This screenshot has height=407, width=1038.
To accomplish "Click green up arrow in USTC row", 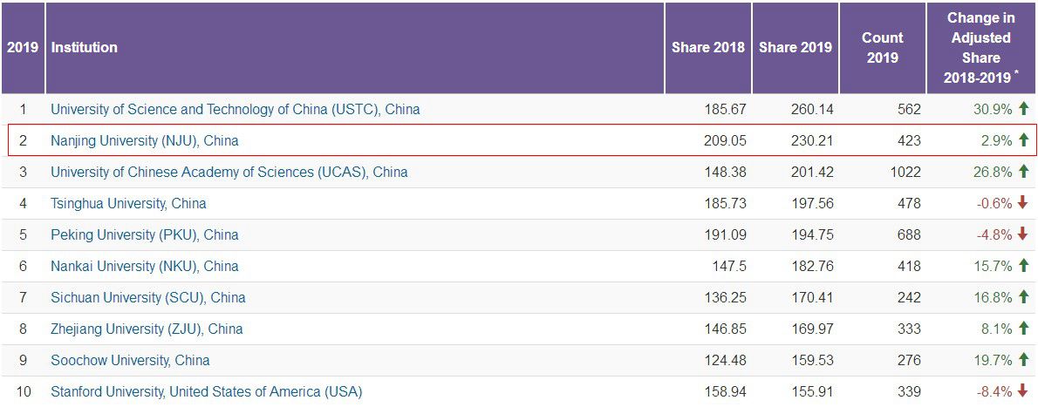I will point(1023,109).
